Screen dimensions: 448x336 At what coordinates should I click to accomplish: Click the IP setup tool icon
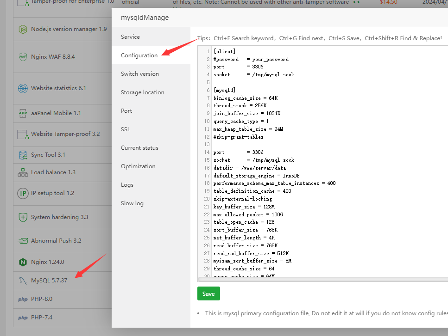coord(23,193)
